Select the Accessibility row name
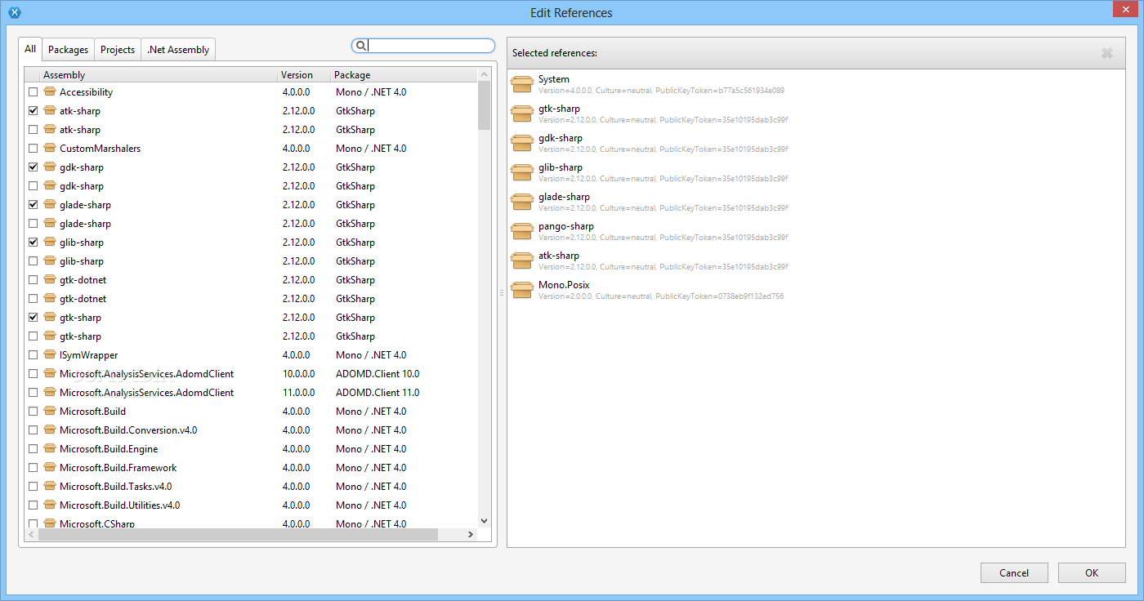Viewport: 1144px width, 601px height. coord(86,92)
